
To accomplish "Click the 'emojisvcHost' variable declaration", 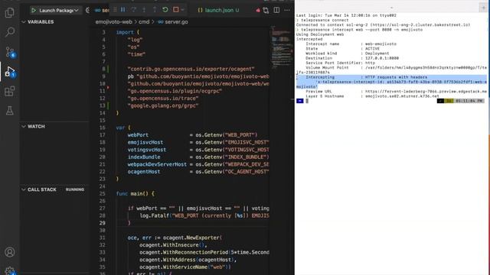I will (x=145, y=142).
